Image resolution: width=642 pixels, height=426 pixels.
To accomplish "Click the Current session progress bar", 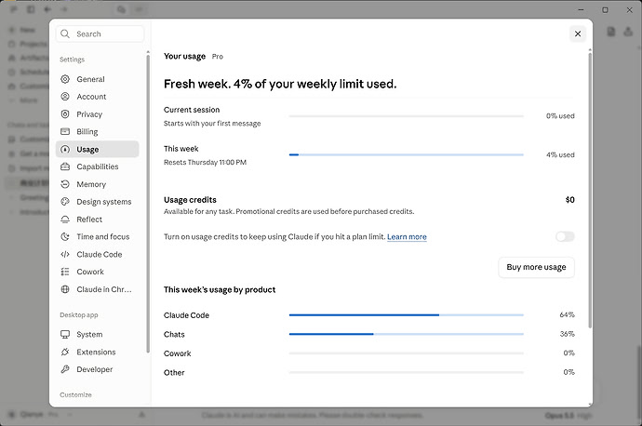I will coord(407,116).
